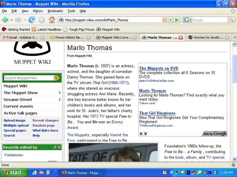237x177 pixels.
Task: Click Active talk pages sidebar item
Action: tap(20, 113)
